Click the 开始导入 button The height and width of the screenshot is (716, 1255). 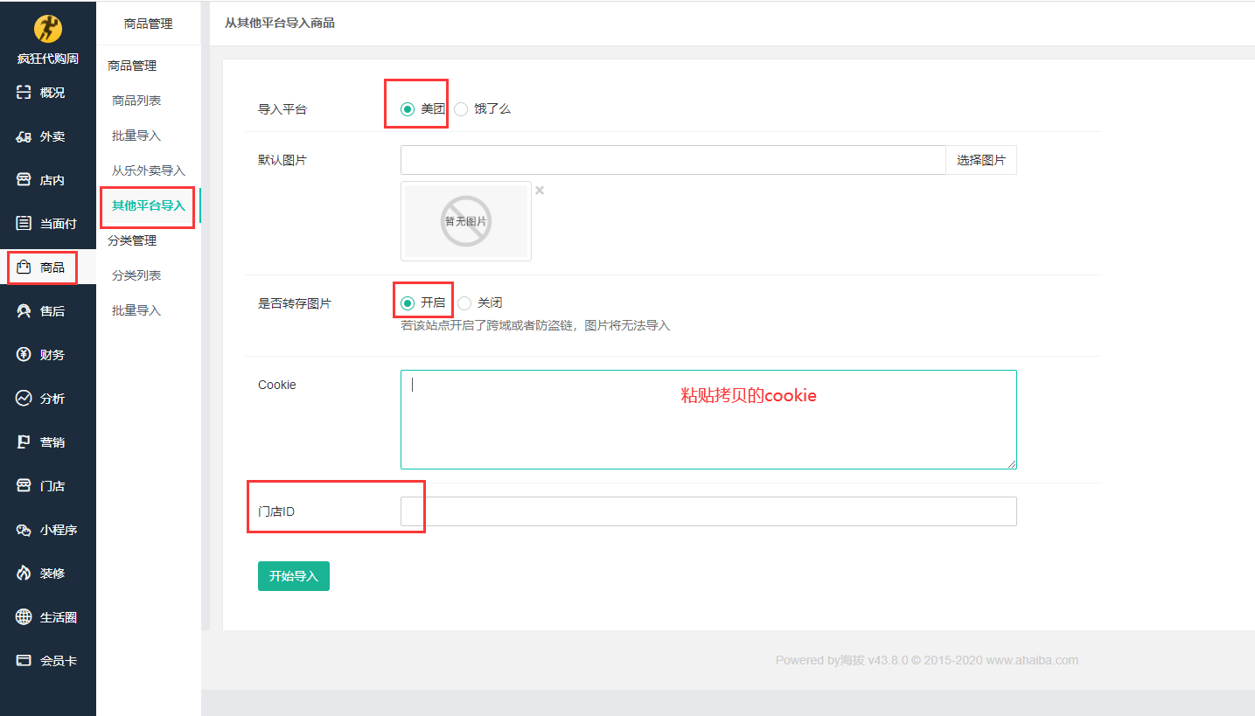[294, 576]
